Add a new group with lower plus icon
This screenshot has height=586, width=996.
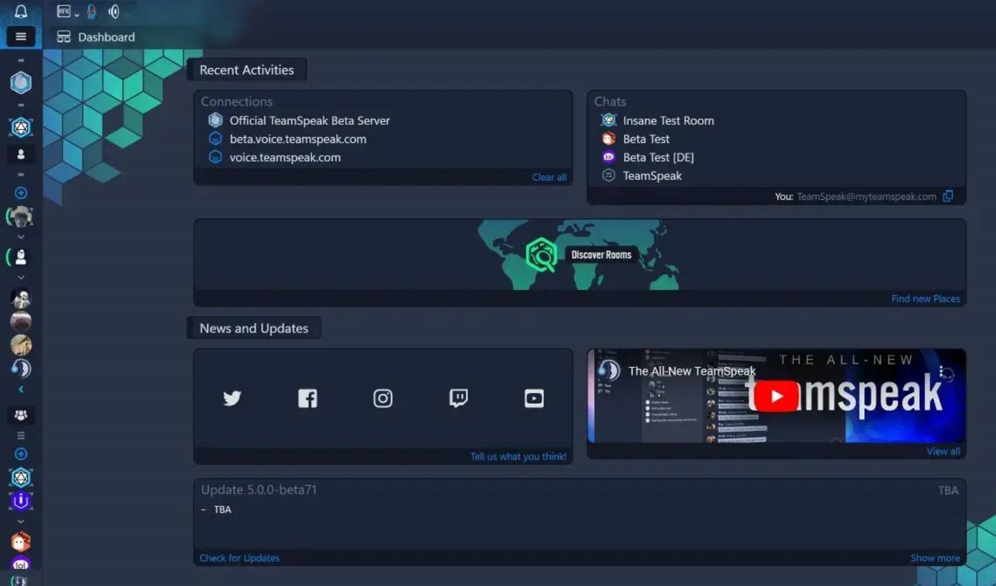click(21, 454)
